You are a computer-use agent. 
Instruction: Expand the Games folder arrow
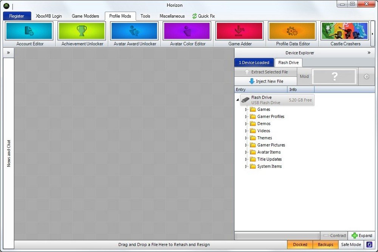(246, 110)
